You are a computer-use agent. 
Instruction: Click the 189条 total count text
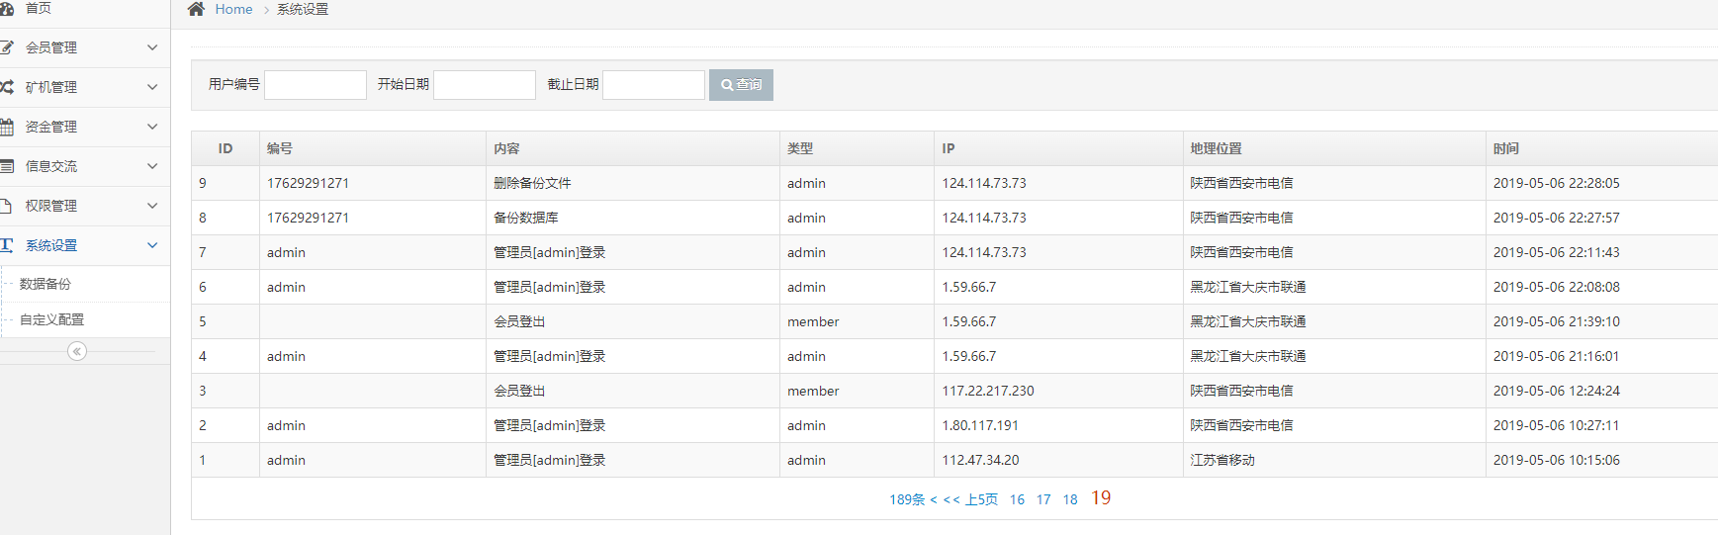(x=907, y=499)
